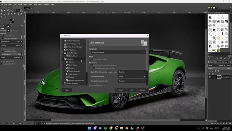Screen dimensions: 232x131
Task: Open the File menu
Action: coord(2,4)
